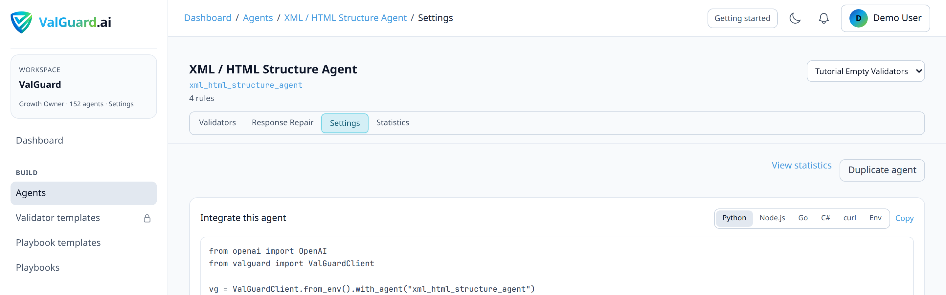The width and height of the screenshot is (946, 295).
Task: Open Tutorial Empty Validators dropdown
Action: pyautogui.click(x=866, y=71)
